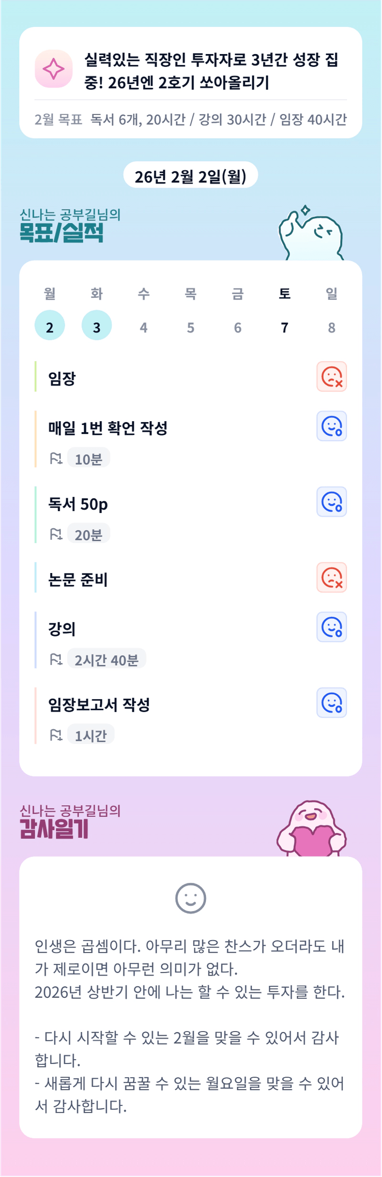Click the sad face status for 임장
Image resolution: width=382 pixels, height=1177 pixels.
331,376
